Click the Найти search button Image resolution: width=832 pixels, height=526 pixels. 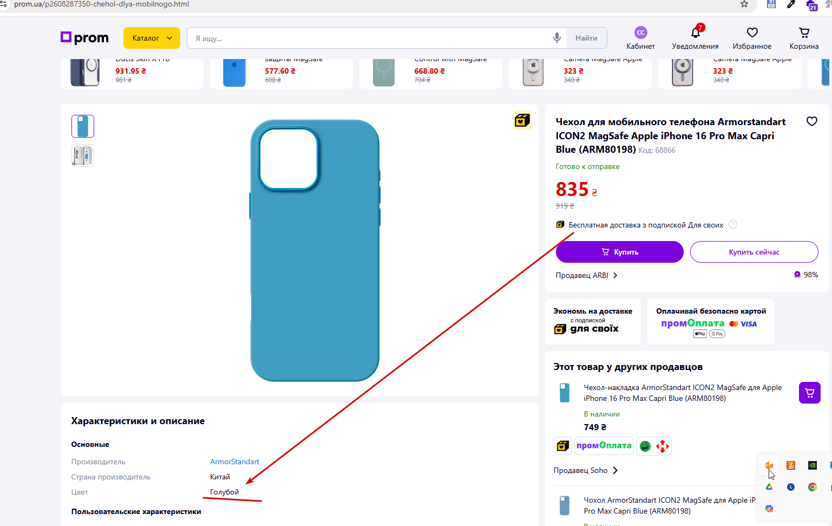586,38
